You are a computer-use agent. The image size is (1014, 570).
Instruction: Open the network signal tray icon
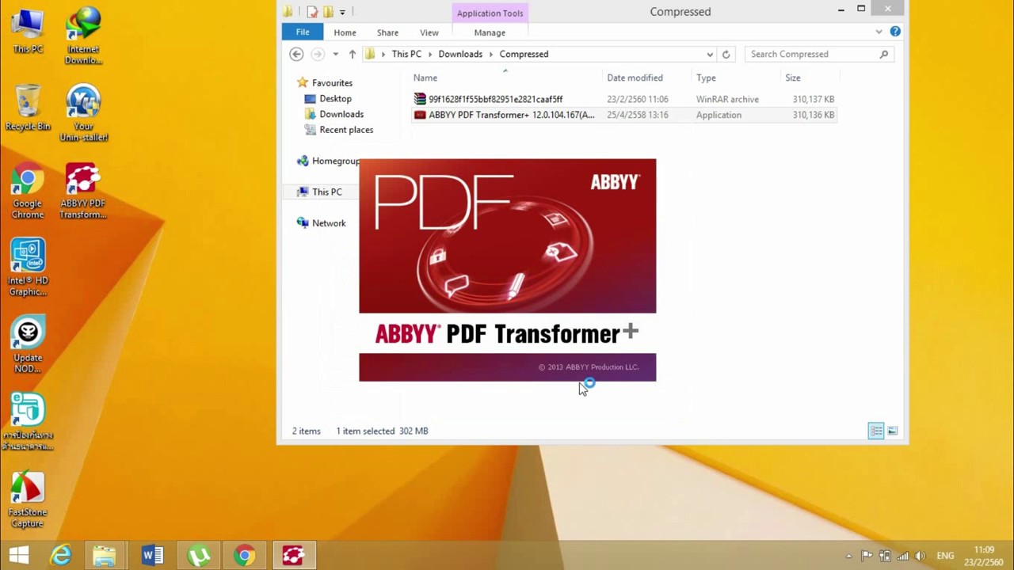(x=902, y=556)
